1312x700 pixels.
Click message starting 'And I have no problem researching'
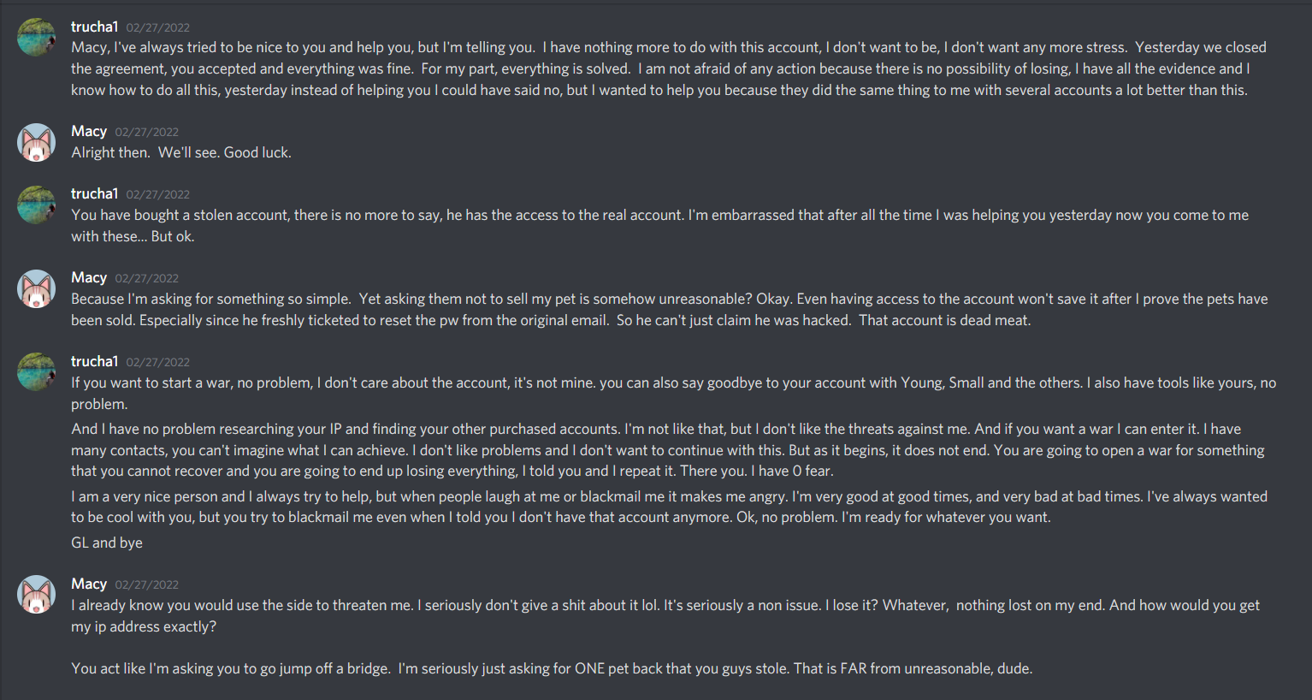coord(667,450)
